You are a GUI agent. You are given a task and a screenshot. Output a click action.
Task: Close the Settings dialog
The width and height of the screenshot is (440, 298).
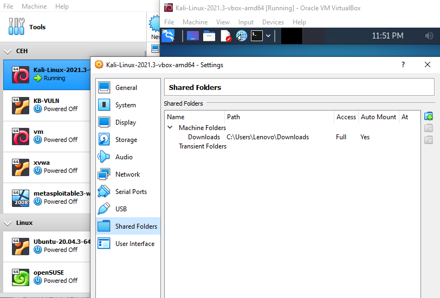(428, 65)
